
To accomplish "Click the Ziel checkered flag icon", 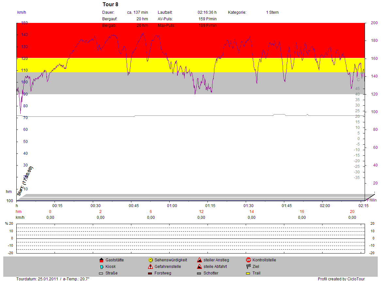I will coord(248,267).
